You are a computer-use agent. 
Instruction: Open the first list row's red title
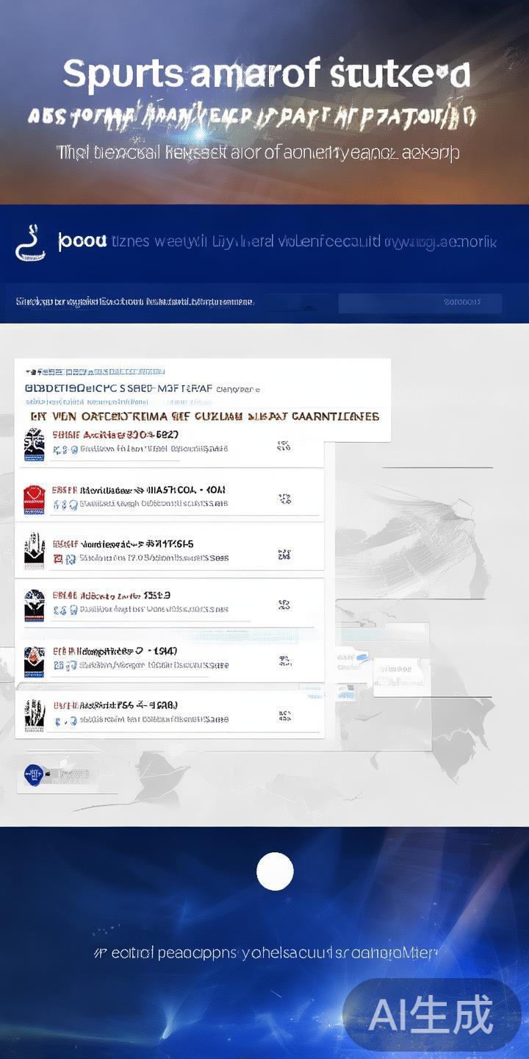(x=115, y=435)
